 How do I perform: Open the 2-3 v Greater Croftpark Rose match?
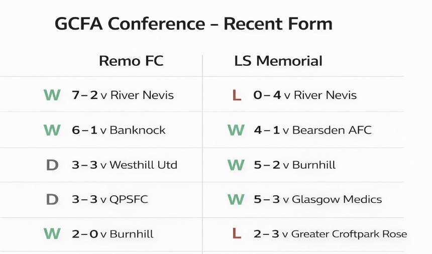(330, 234)
